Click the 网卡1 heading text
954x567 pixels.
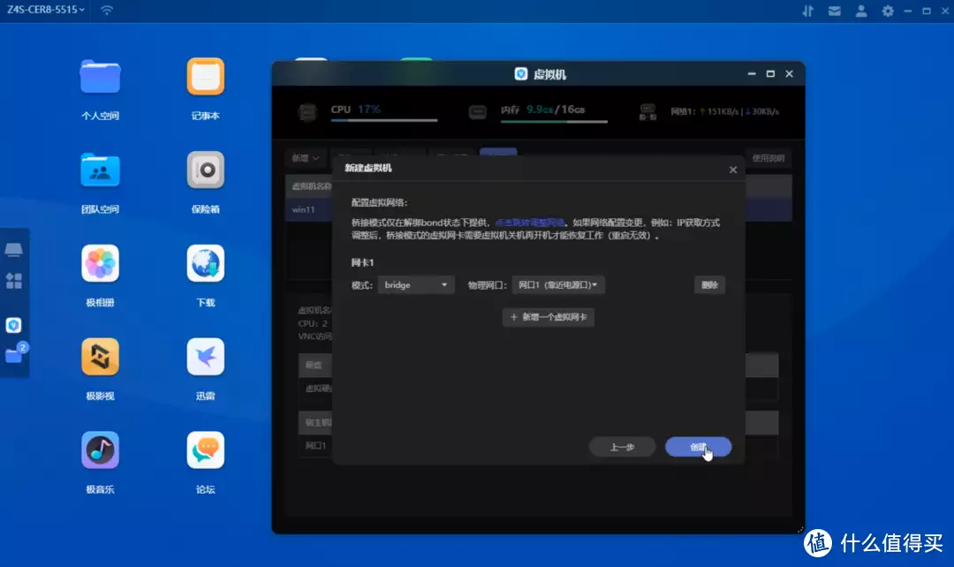(x=363, y=263)
